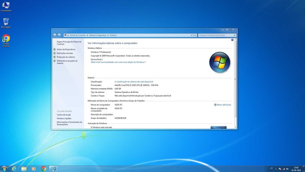The width and height of the screenshot is (305, 172).
Task: Click O Windows está activado text
Action: (101, 127)
